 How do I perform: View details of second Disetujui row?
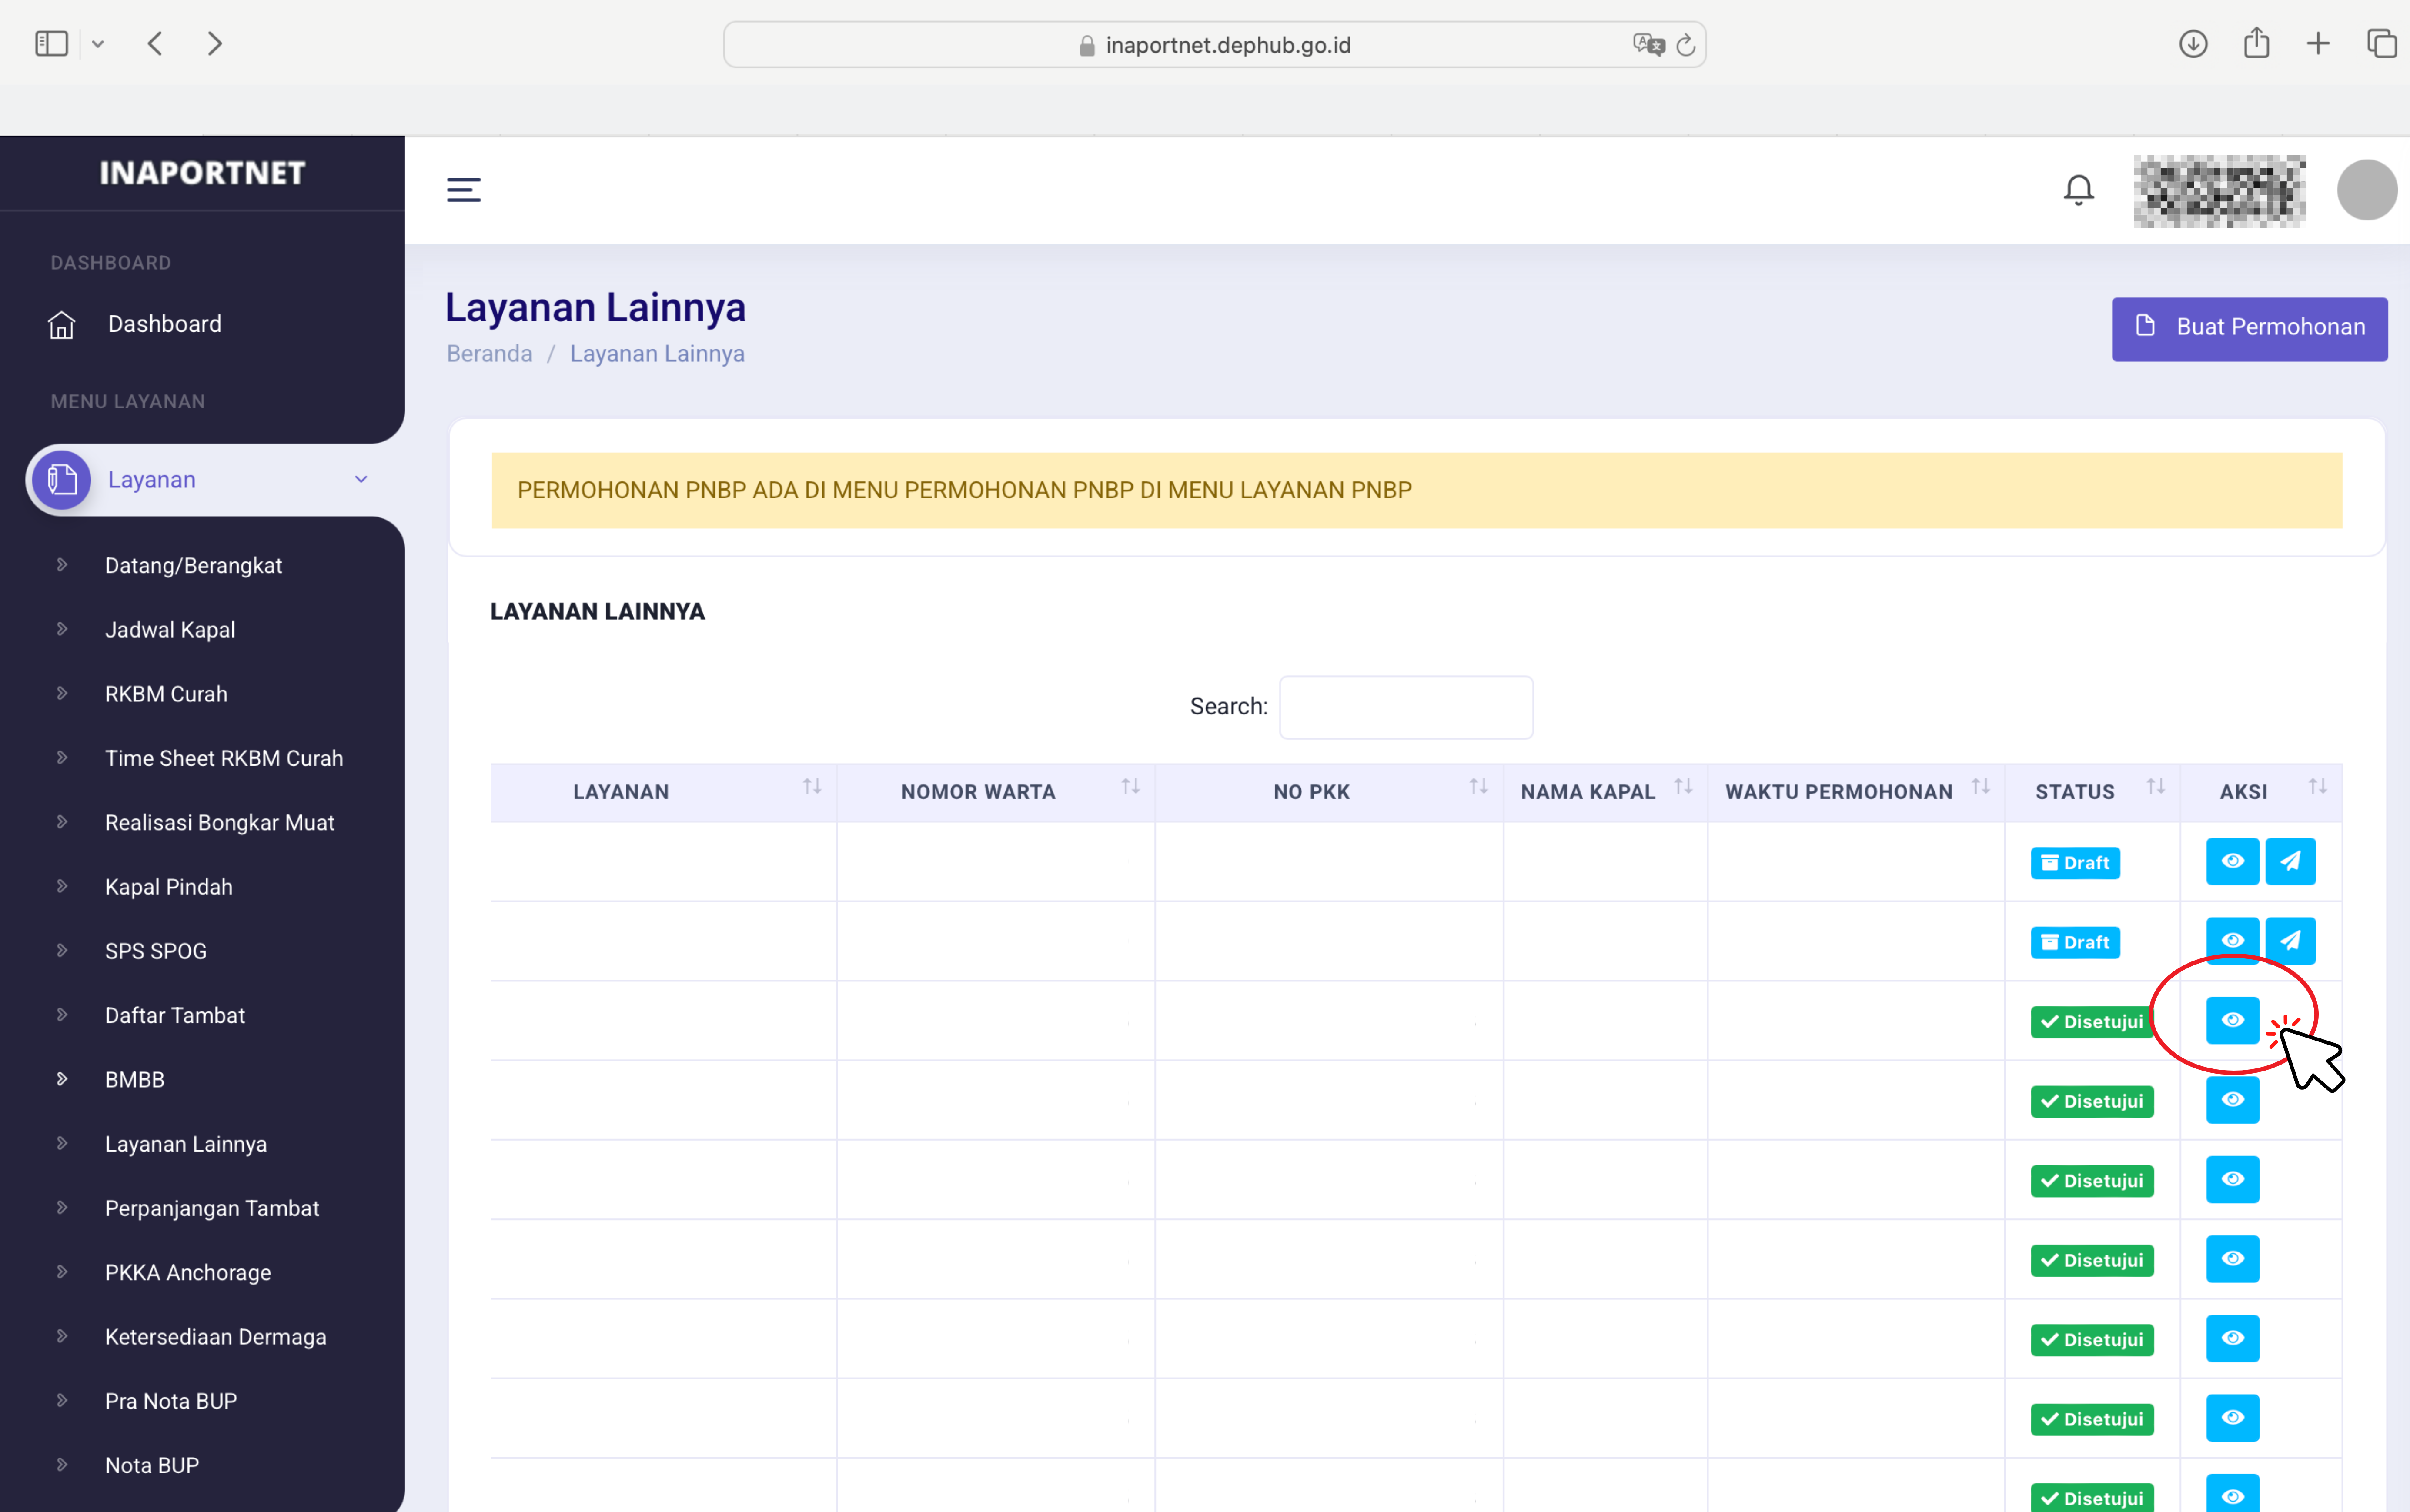[2232, 1100]
